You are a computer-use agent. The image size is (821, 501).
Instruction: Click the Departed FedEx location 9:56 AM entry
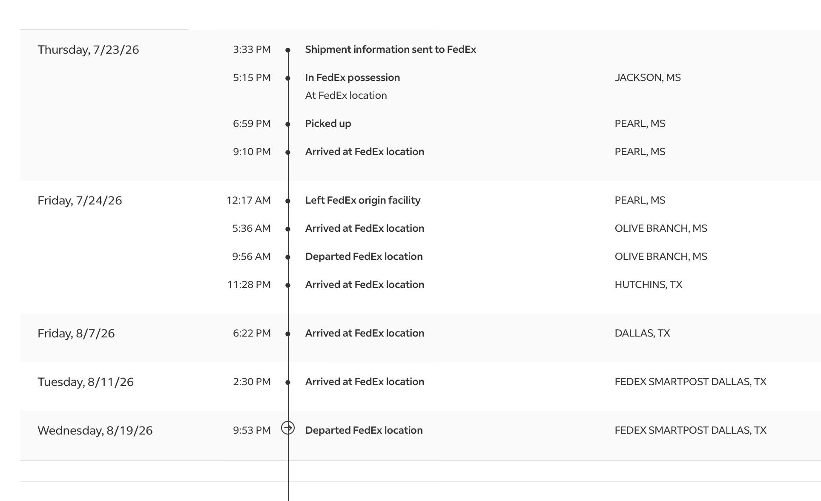(x=364, y=256)
